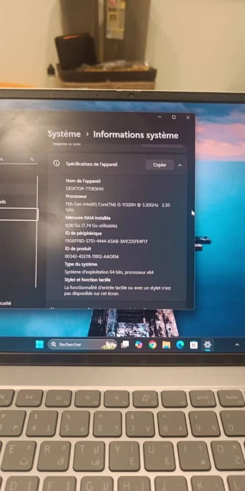Minimize the Settings window
This screenshot has width=245, height=491.
160,117
